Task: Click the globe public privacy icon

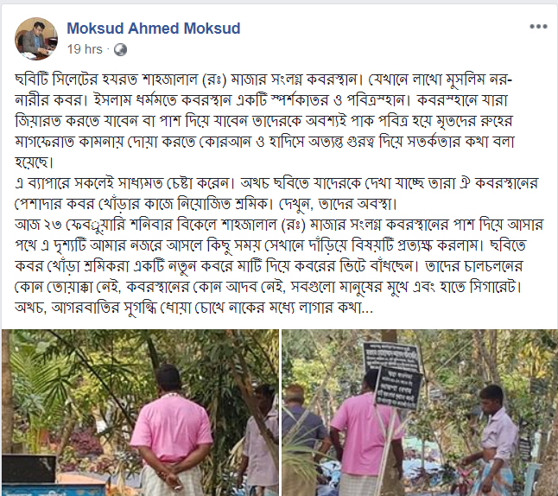Action: click(120, 49)
